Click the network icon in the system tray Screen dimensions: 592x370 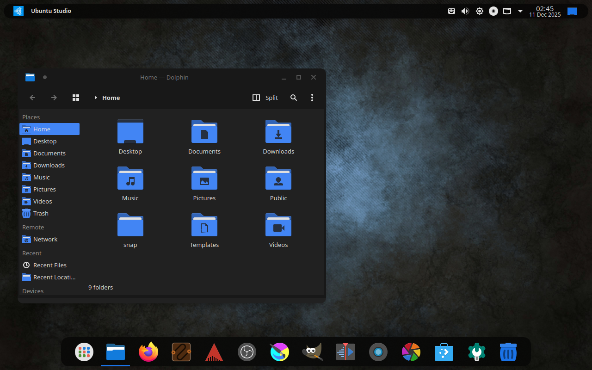click(507, 11)
